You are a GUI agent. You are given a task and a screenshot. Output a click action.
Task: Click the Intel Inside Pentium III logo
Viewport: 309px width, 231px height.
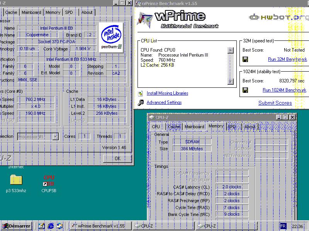[111, 38]
